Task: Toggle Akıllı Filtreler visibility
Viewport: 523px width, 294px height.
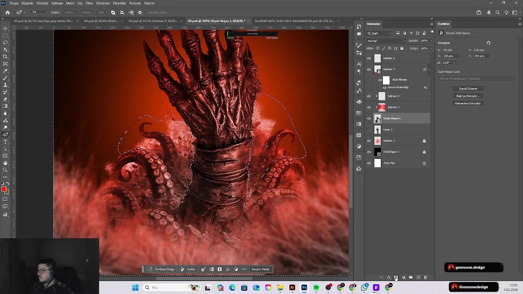Action: (380, 80)
